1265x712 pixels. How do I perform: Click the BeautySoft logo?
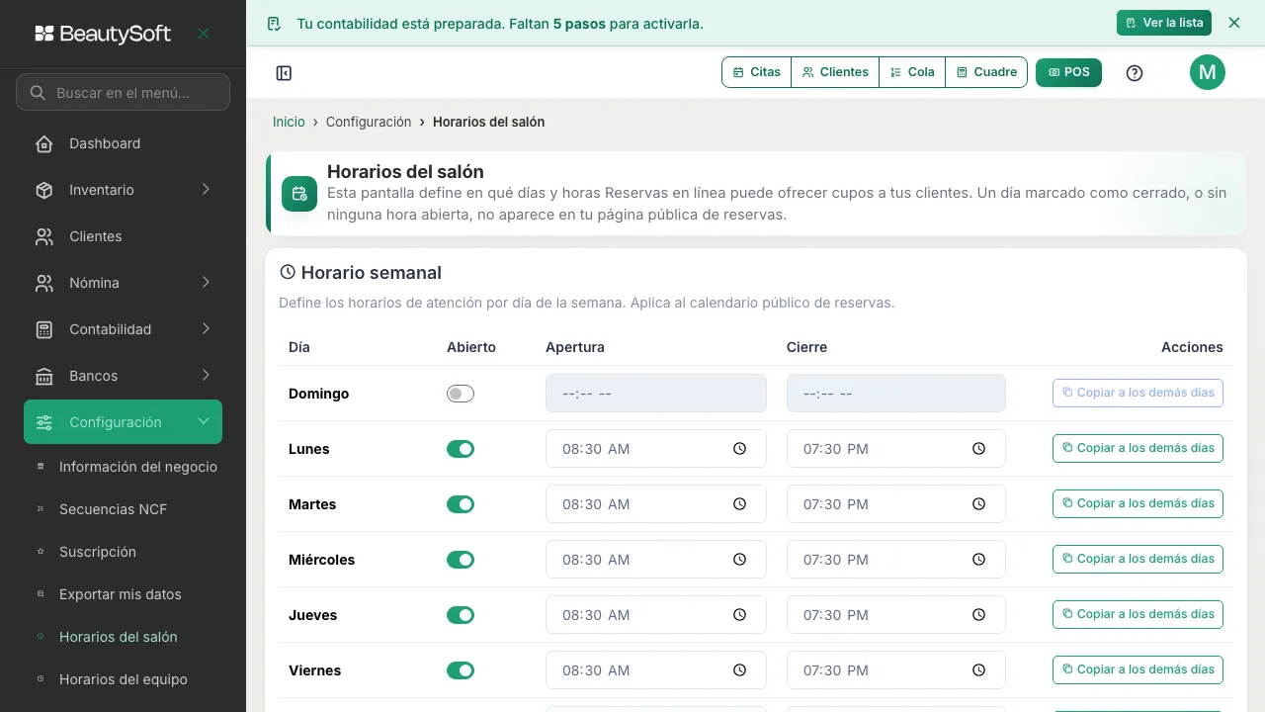pyautogui.click(x=103, y=34)
